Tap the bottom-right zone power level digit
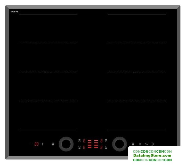The image size is (186, 165). (x=101, y=147)
